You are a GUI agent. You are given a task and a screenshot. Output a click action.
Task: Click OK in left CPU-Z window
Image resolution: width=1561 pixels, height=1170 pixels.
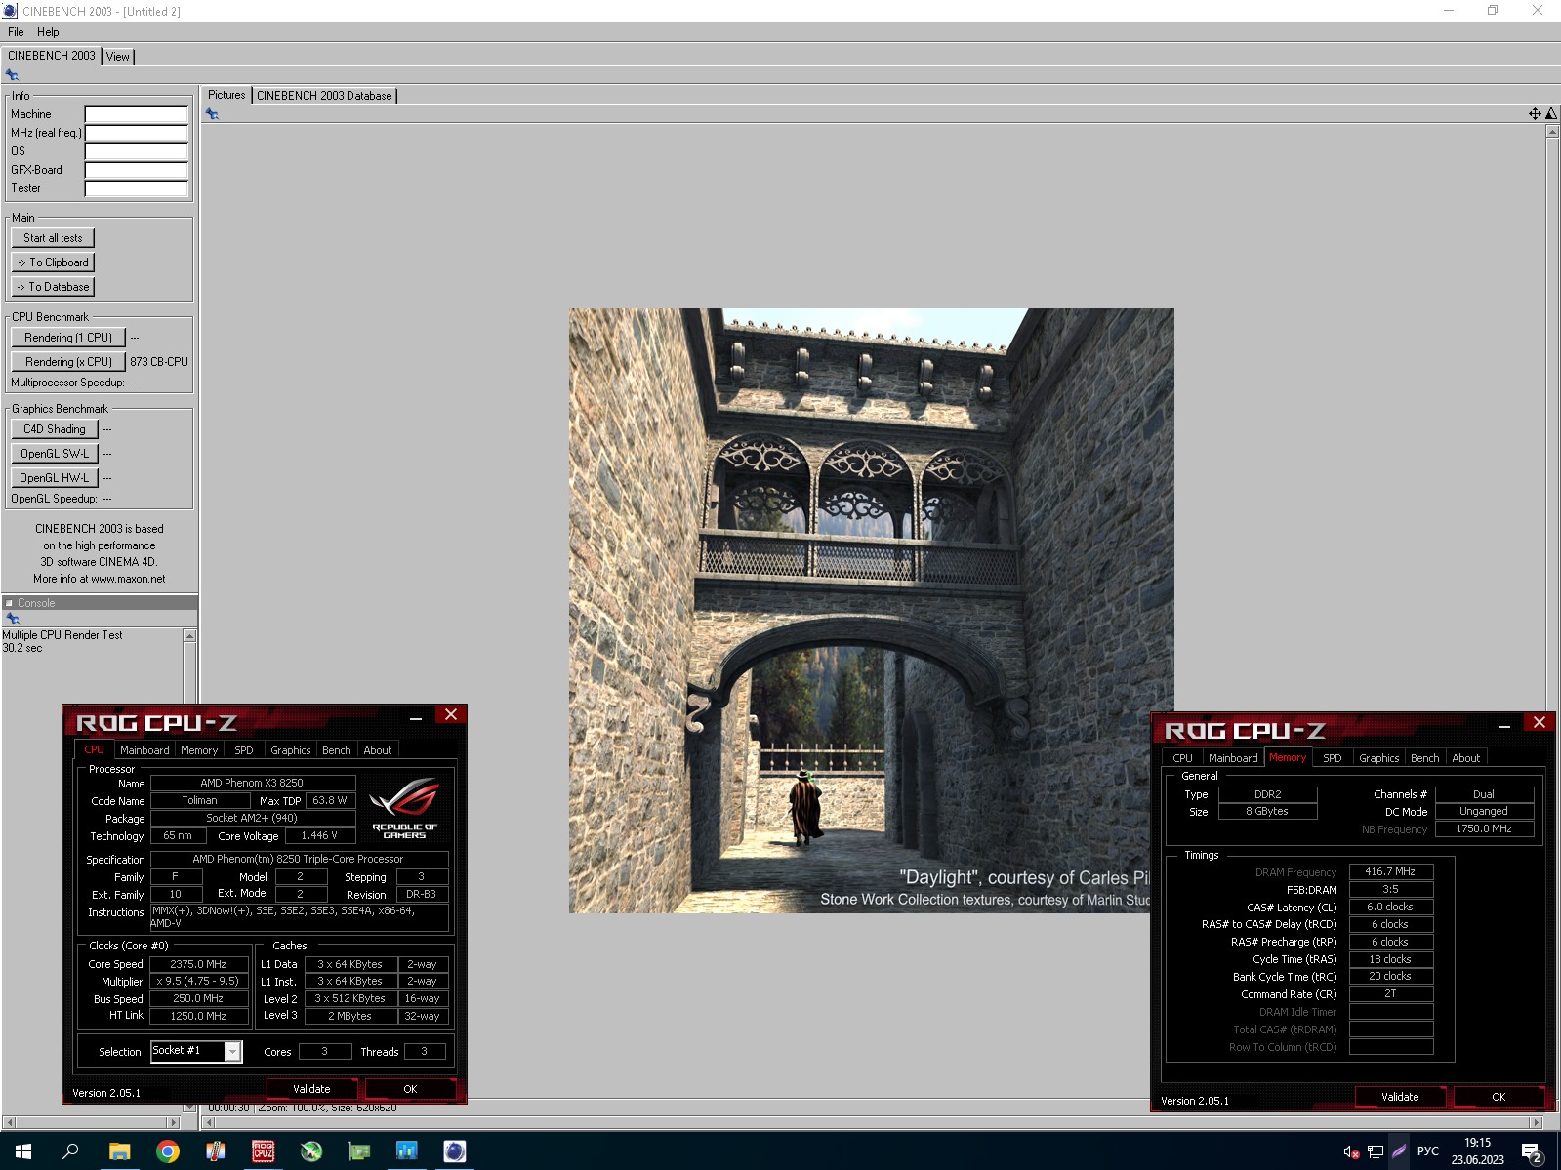[410, 1089]
